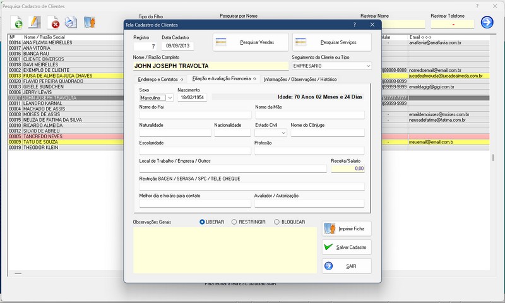The height and width of the screenshot is (303, 505).
Task: Choose the RESTRINGIR radio option
Action: coord(235,222)
